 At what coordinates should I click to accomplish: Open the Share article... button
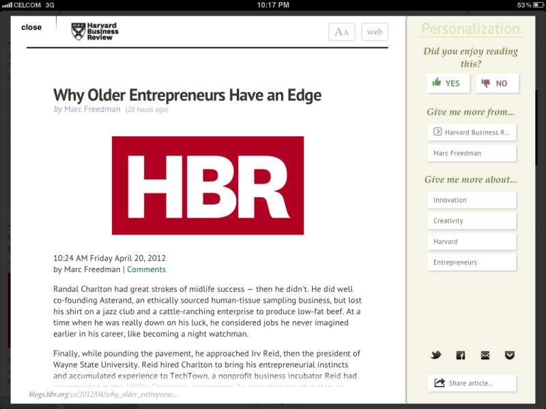[x=472, y=383]
